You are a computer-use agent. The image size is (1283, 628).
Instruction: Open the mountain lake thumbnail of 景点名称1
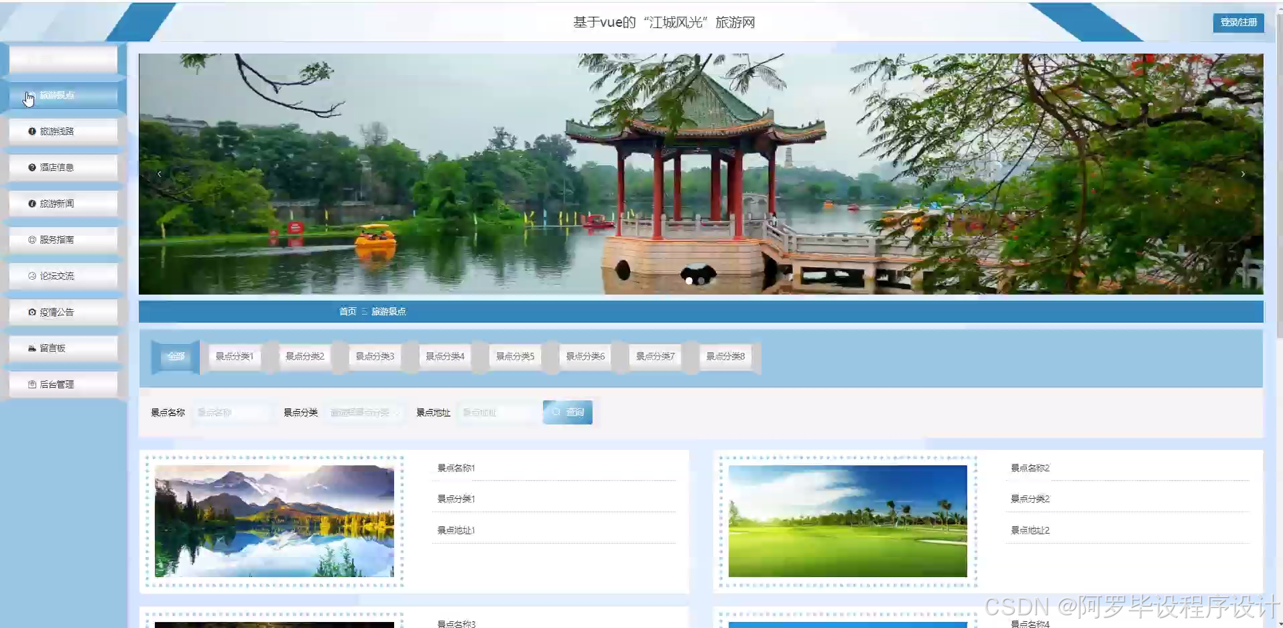click(x=274, y=521)
